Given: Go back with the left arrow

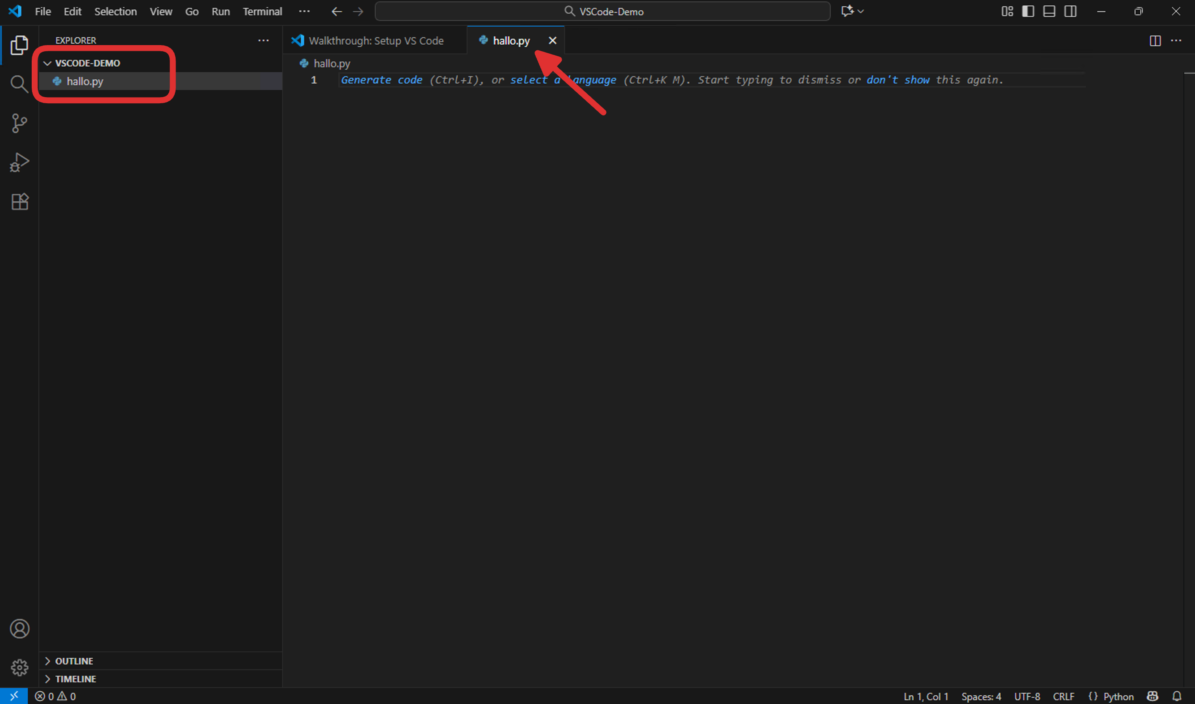Looking at the screenshot, I should pyautogui.click(x=336, y=11).
